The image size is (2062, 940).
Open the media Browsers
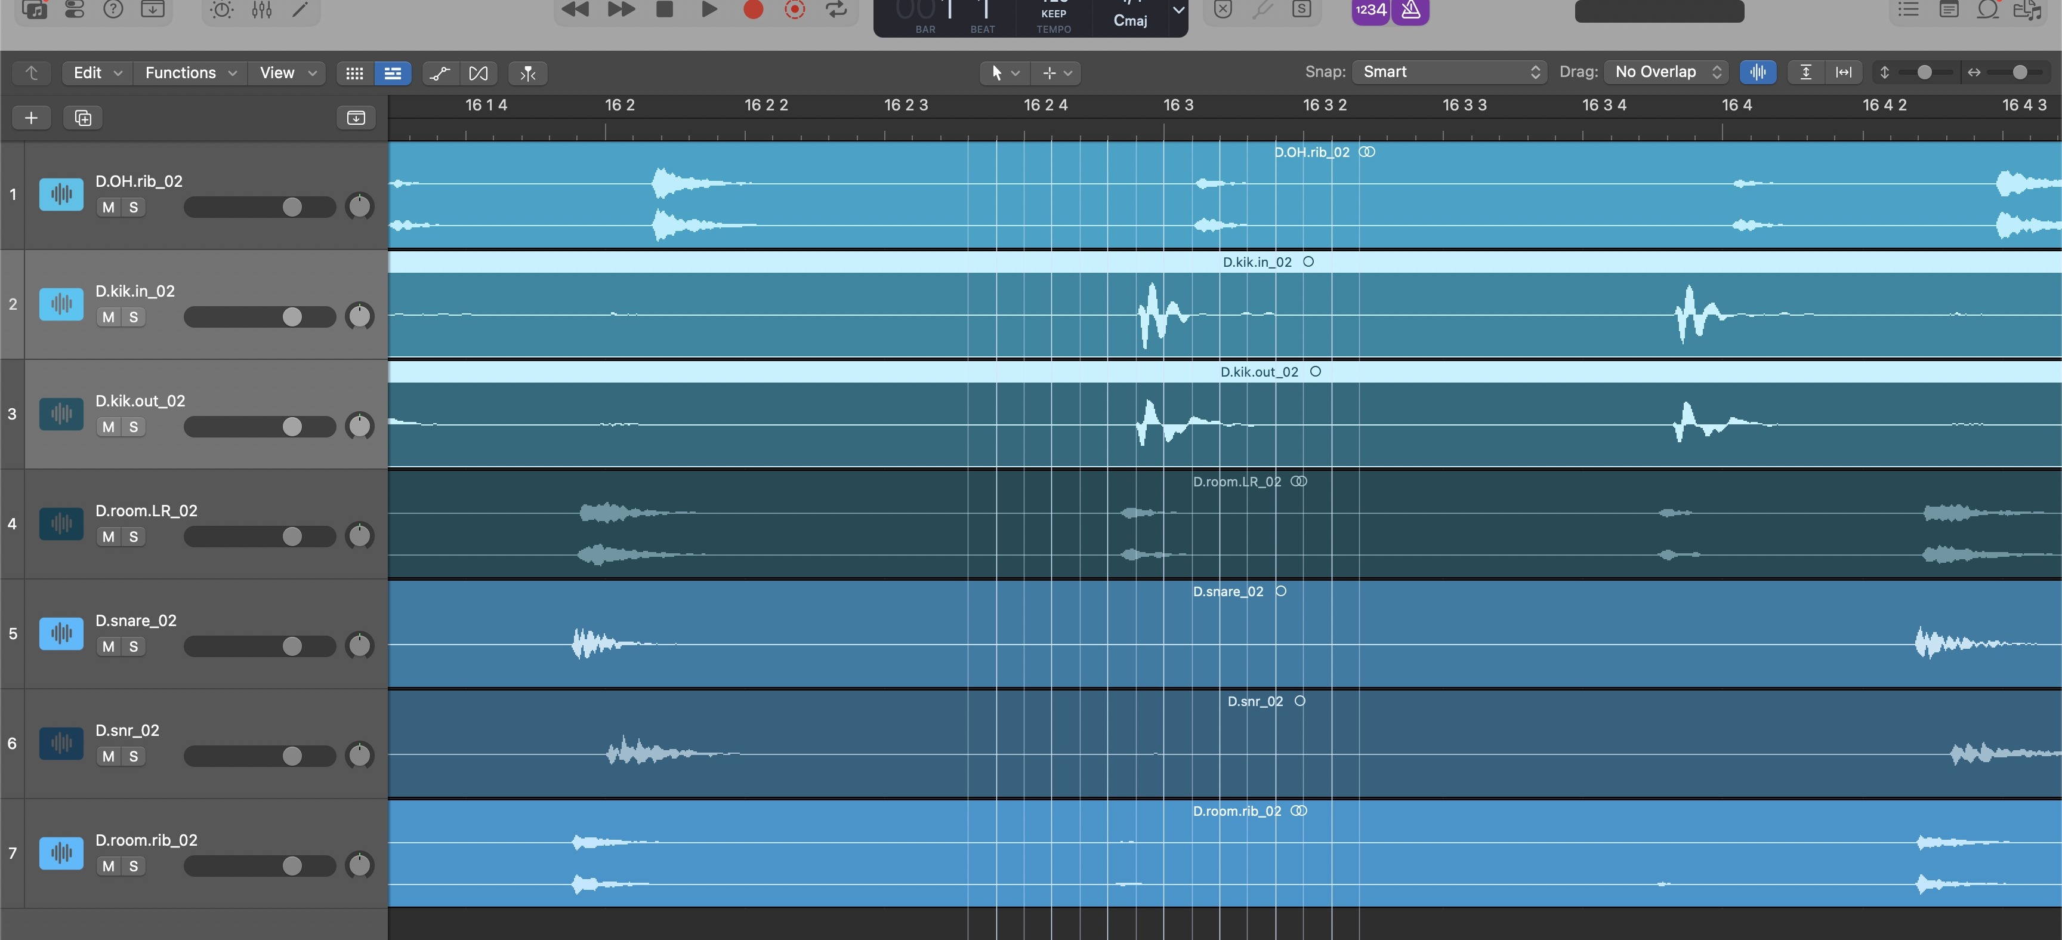[x=2027, y=9]
